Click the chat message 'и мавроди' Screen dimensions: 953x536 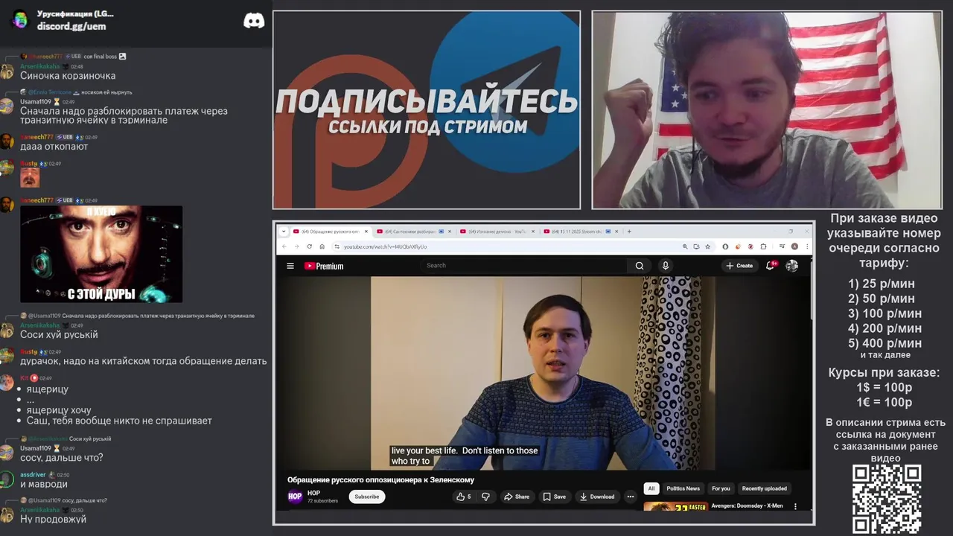pos(44,484)
